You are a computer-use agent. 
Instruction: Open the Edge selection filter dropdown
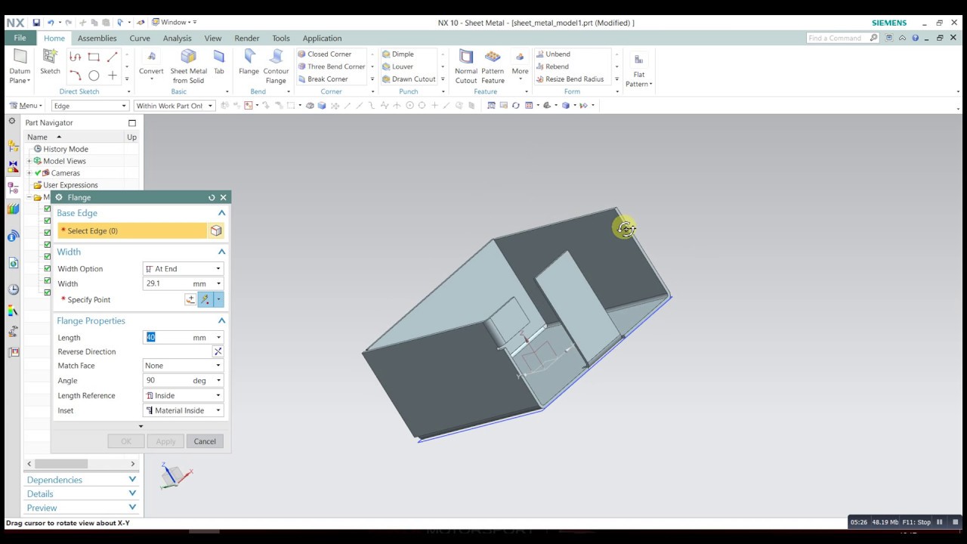pos(90,106)
